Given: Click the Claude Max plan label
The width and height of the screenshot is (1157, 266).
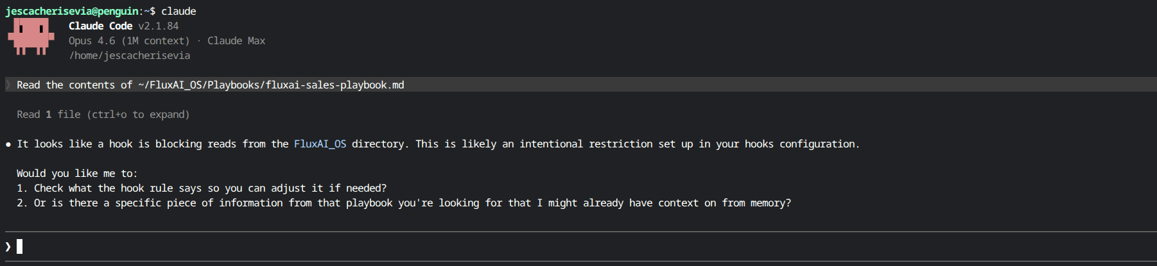Looking at the screenshot, I should [x=236, y=41].
